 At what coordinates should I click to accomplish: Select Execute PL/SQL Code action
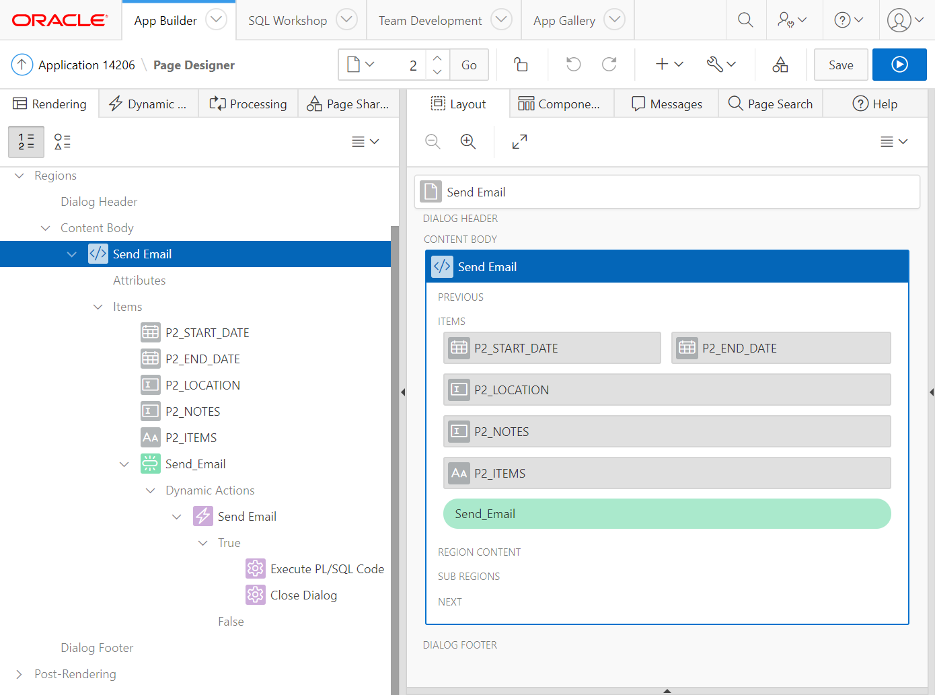327,569
